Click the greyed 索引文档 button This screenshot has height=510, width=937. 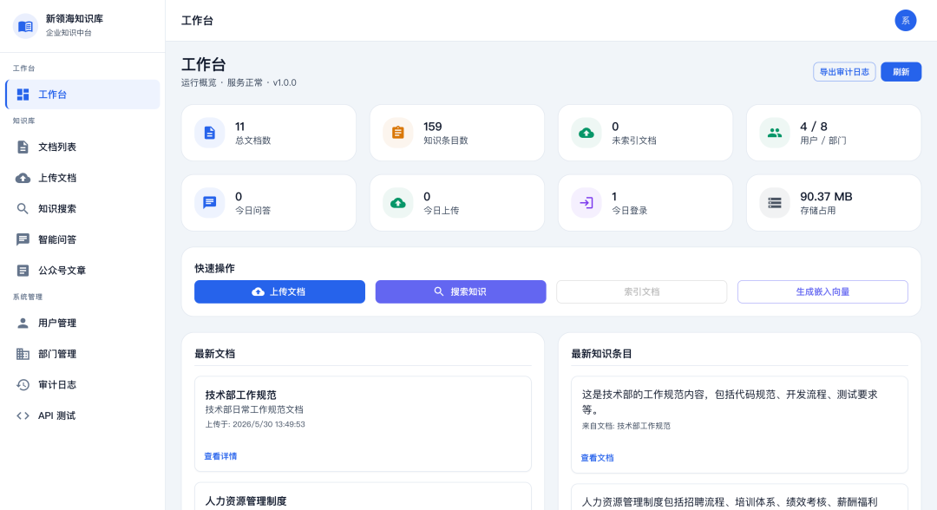(x=642, y=291)
